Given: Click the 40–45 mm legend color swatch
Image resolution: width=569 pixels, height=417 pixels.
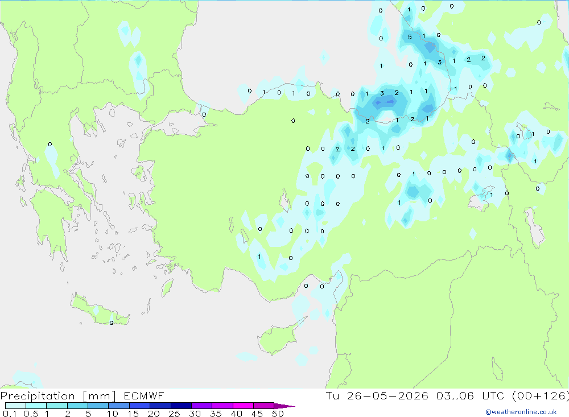Looking at the screenshot, I should click(x=243, y=406).
